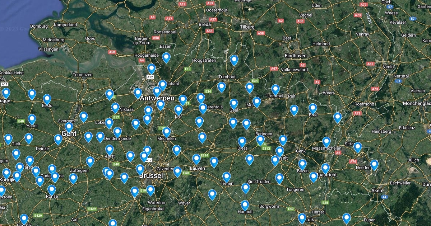Select the map pin just below Essen

pos(166,57)
